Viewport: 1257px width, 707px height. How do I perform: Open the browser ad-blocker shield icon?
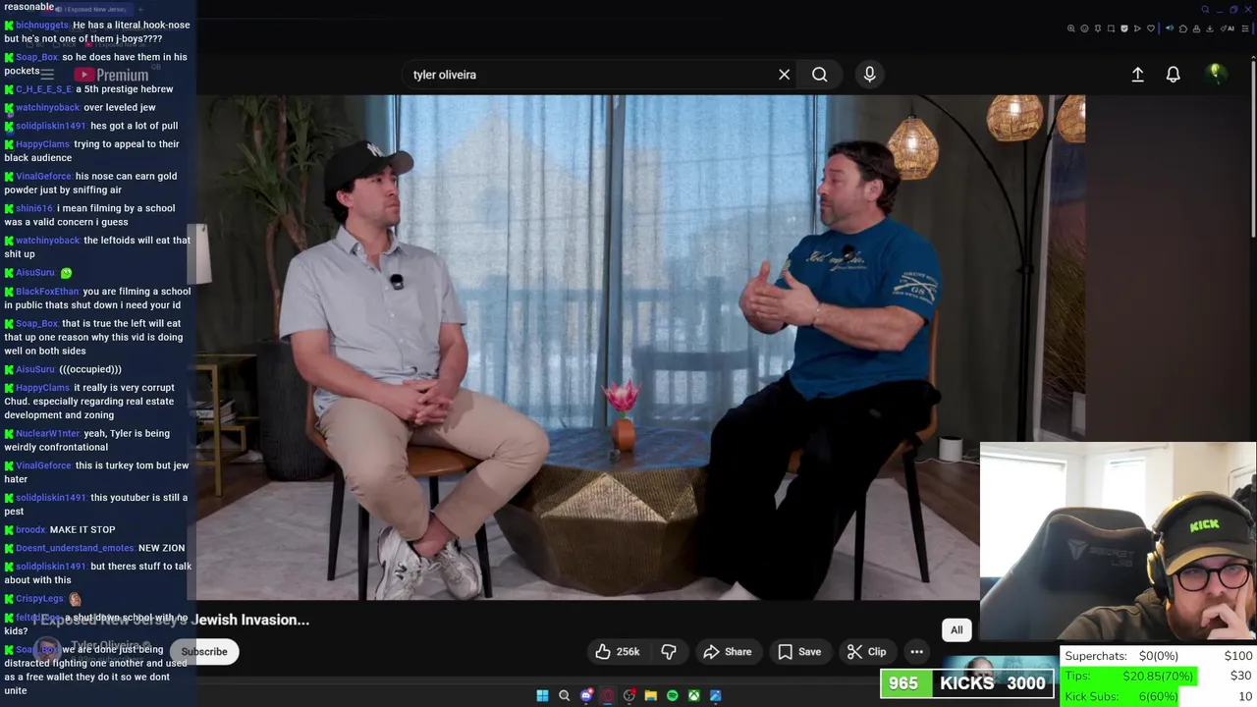[1124, 28]
